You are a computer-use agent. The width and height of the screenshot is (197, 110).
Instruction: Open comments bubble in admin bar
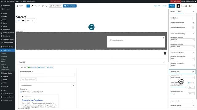pyautogui.click(x=17, y=2)
